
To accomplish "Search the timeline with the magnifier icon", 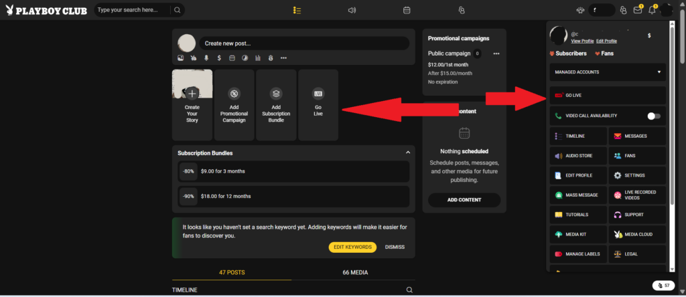I will (x=409, y=290).
